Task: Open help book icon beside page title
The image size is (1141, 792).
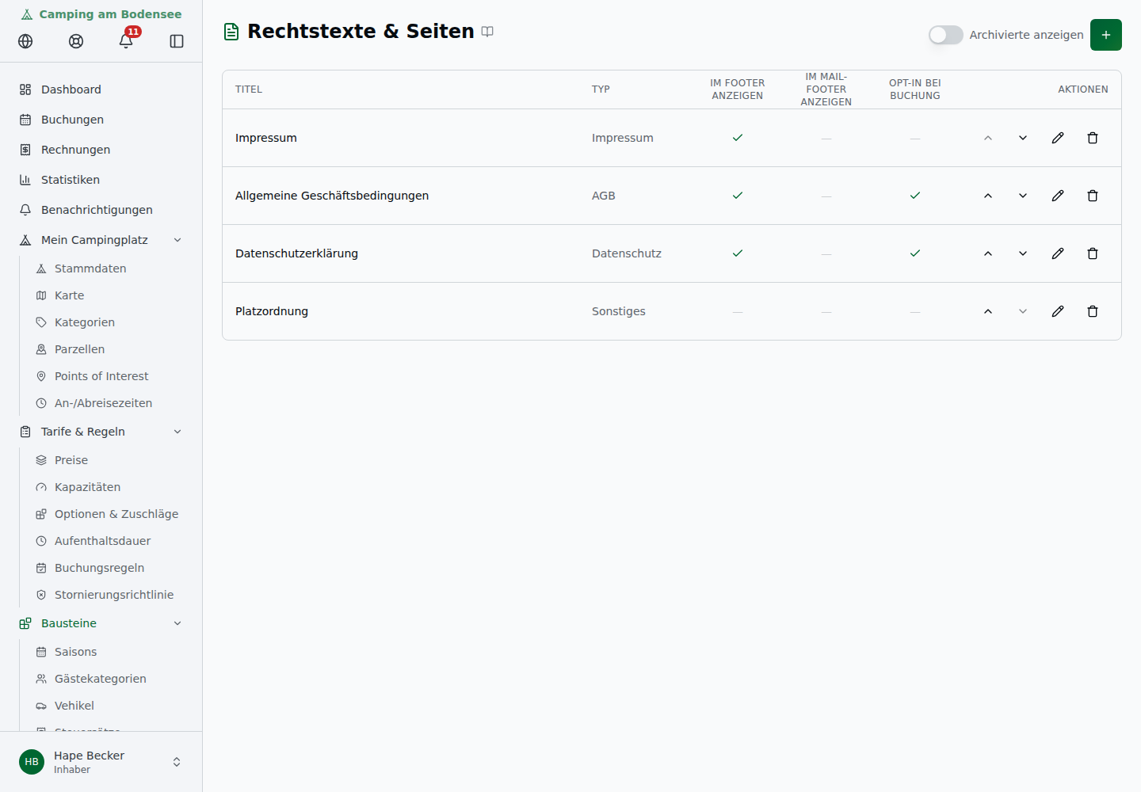Action: 487,32
